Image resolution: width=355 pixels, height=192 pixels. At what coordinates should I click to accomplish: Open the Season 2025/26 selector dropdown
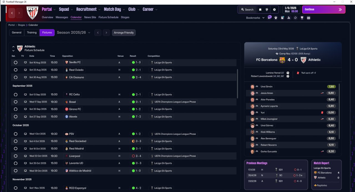pyautogui.click(x=74, y=33)
